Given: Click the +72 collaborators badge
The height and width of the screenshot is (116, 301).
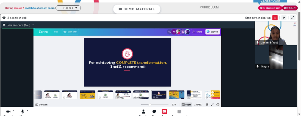Looking at the screenshot, I should (169, 32).
